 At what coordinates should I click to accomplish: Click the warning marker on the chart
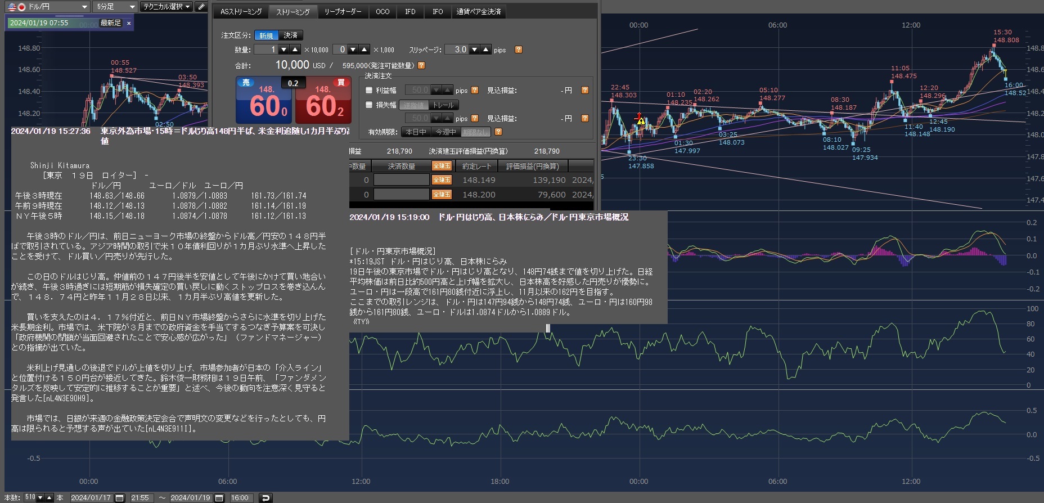[640, 120]
